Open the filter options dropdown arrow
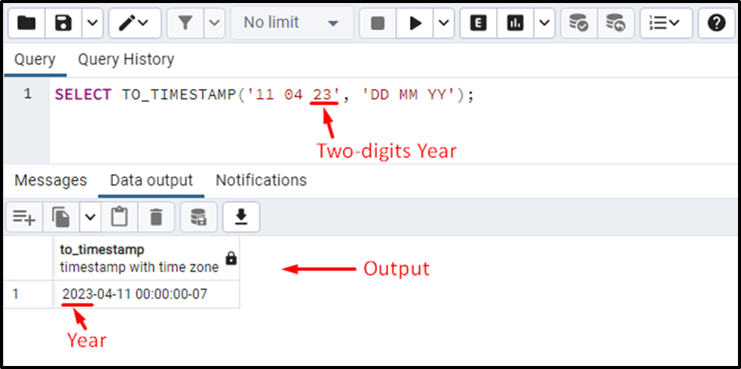The image size is (741, 369). (x=215, y=23)
